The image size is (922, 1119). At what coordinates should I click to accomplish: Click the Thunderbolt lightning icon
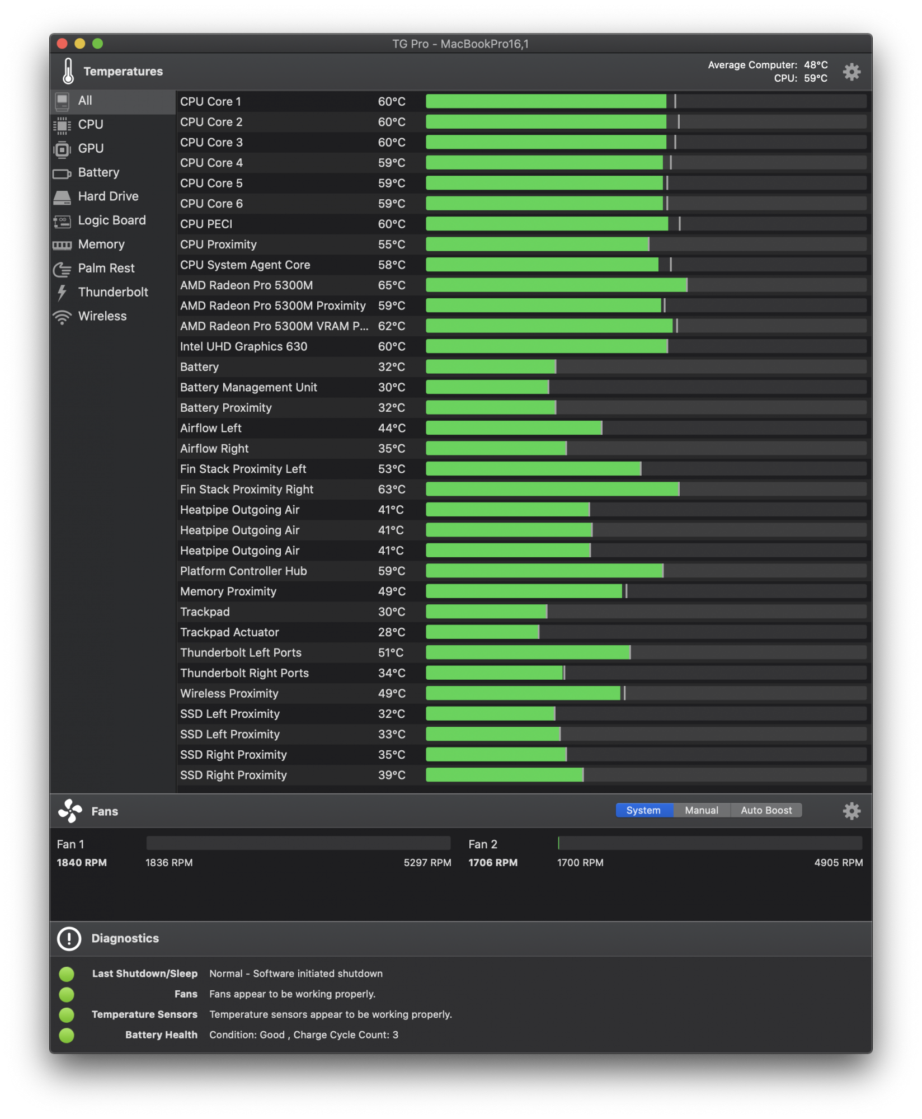pyautogui.click(x=62, y=293)
